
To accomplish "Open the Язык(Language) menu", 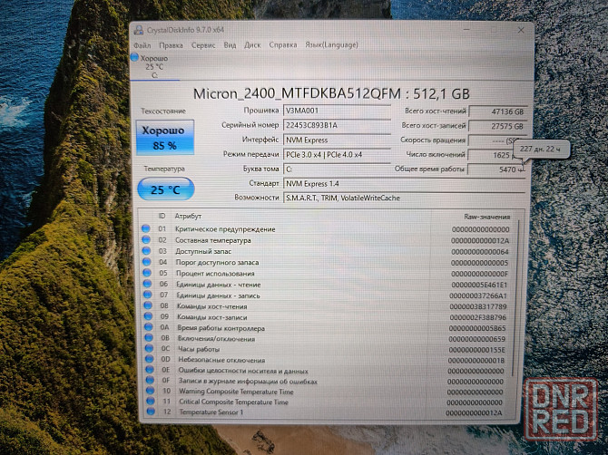I will (331, 44).
